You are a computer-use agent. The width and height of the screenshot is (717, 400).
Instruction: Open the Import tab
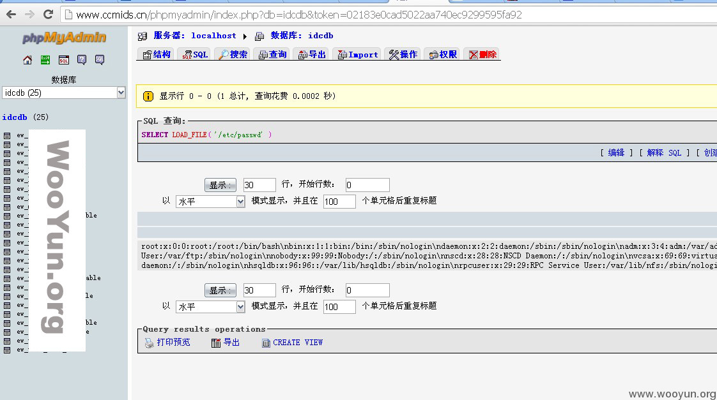(x=358, y=54)
